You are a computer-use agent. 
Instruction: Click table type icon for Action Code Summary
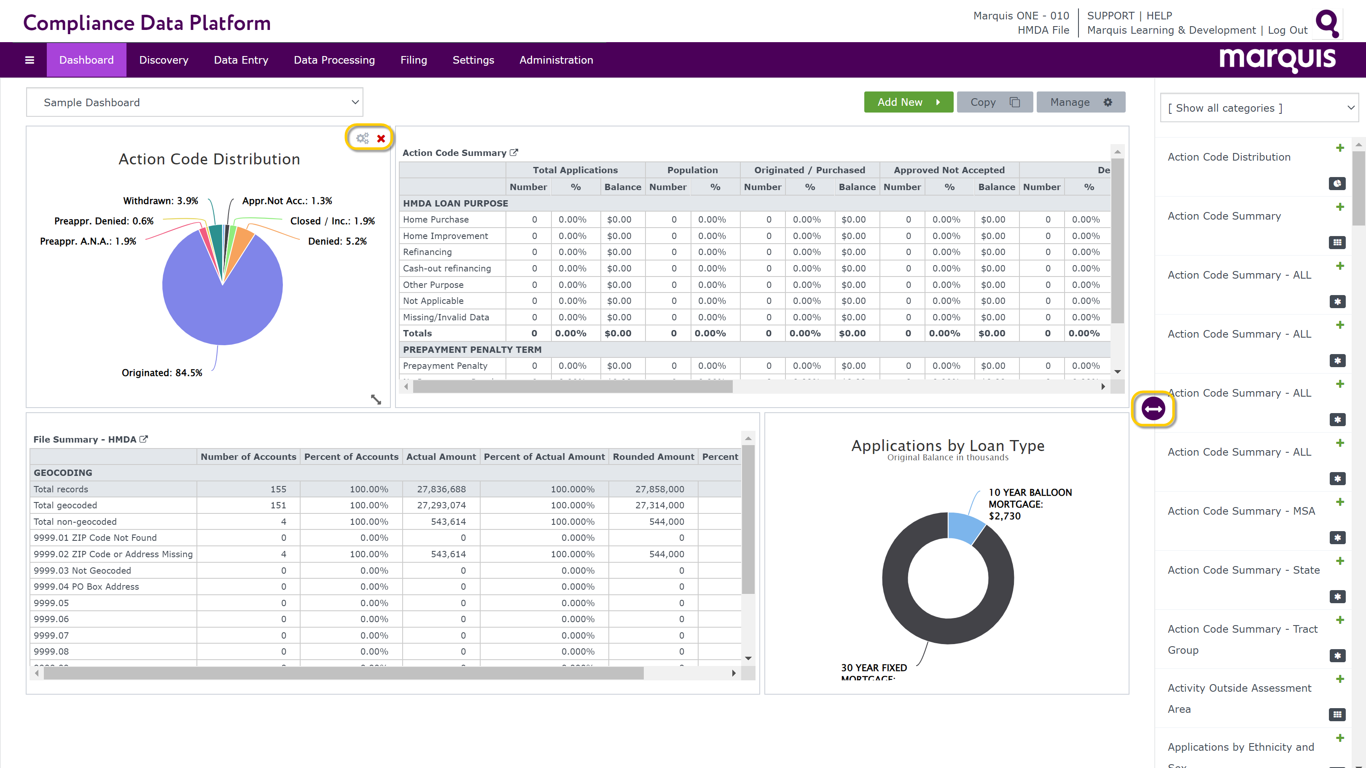[x=1337, y=242]
